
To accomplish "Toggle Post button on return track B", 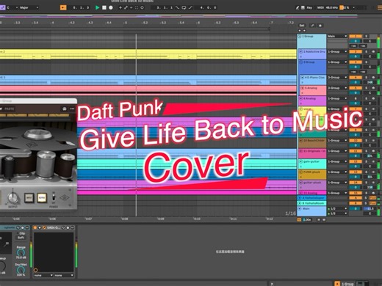I will pos(372,203).
